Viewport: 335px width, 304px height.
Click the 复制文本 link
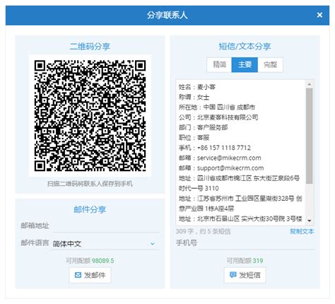[302, 231]
